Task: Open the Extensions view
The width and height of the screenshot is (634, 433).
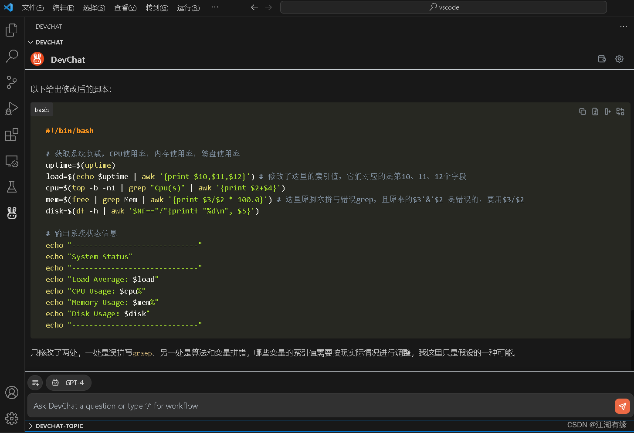Action: coord(12,135)
